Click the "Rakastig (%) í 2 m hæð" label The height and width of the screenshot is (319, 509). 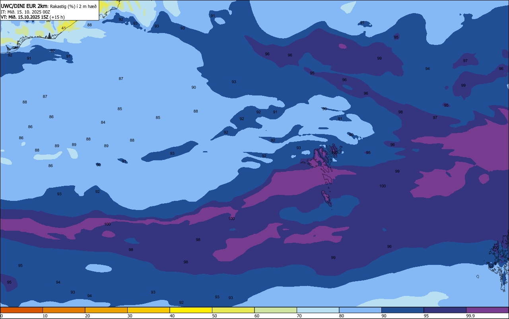point(73,6)
